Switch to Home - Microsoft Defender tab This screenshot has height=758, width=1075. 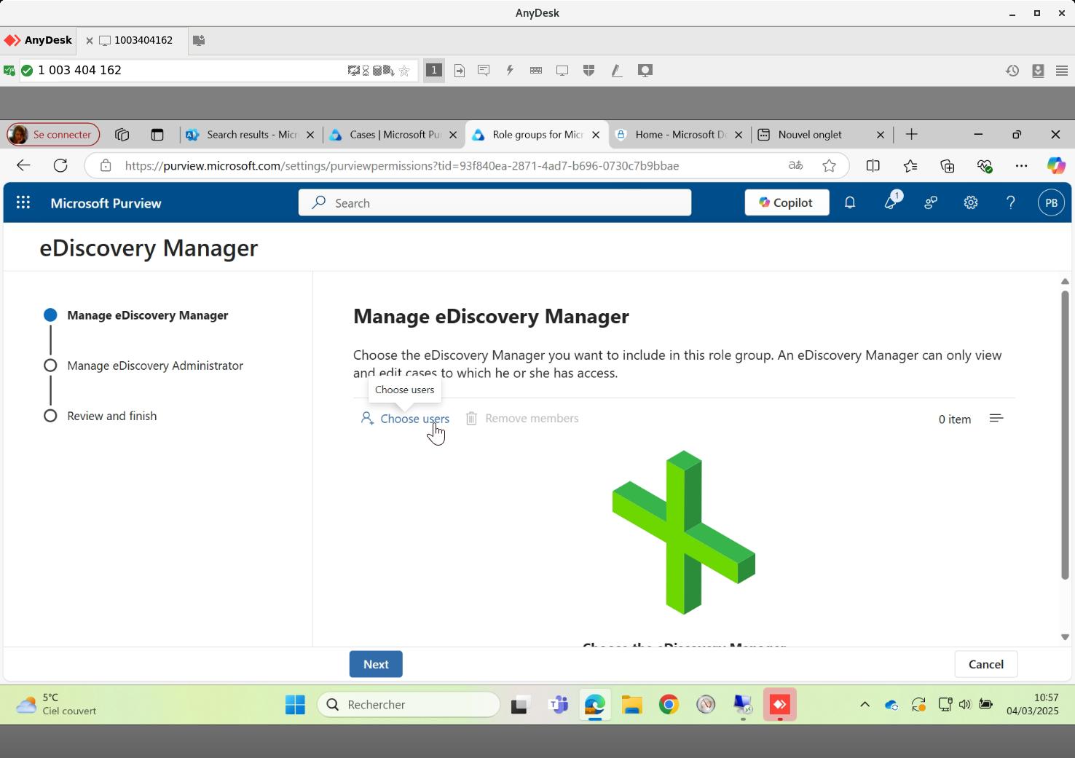point(679,135)
